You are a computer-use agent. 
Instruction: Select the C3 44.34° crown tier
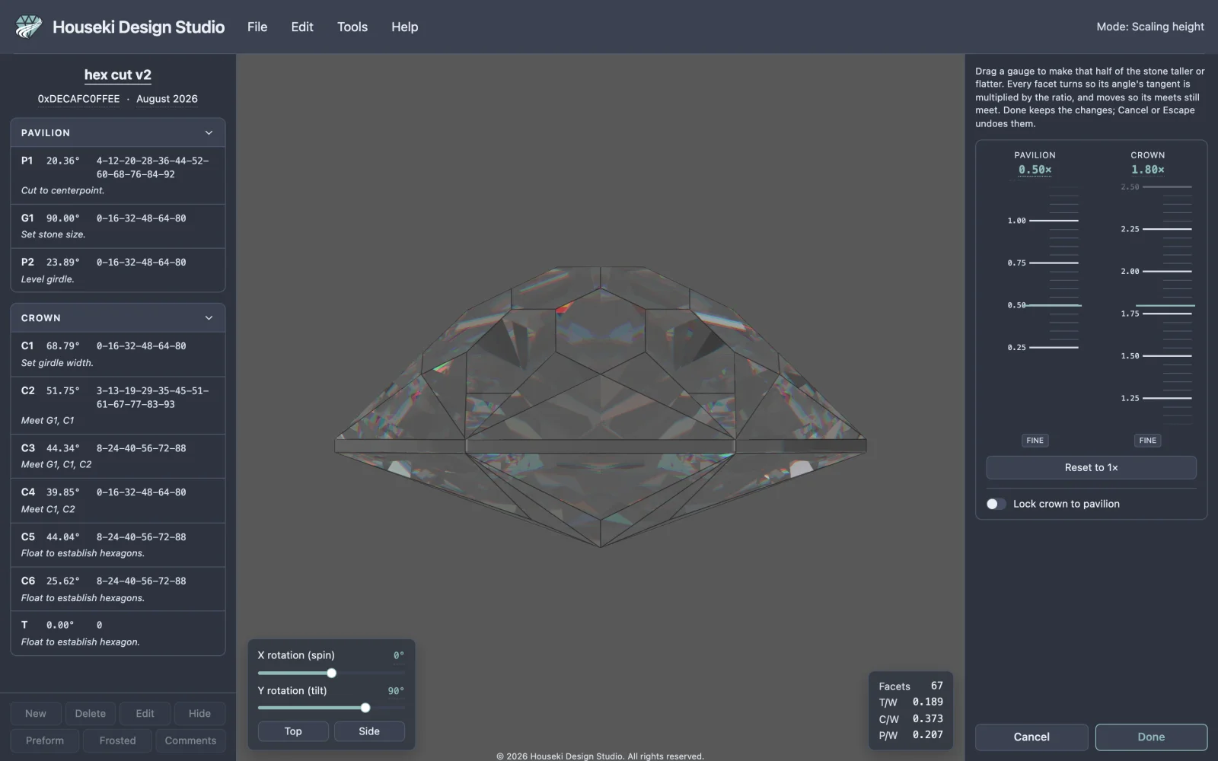tap(118, 456)
